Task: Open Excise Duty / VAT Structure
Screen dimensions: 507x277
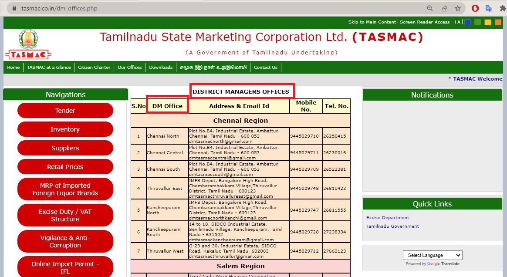Action: pyautogui.click(x=65, y=215)
